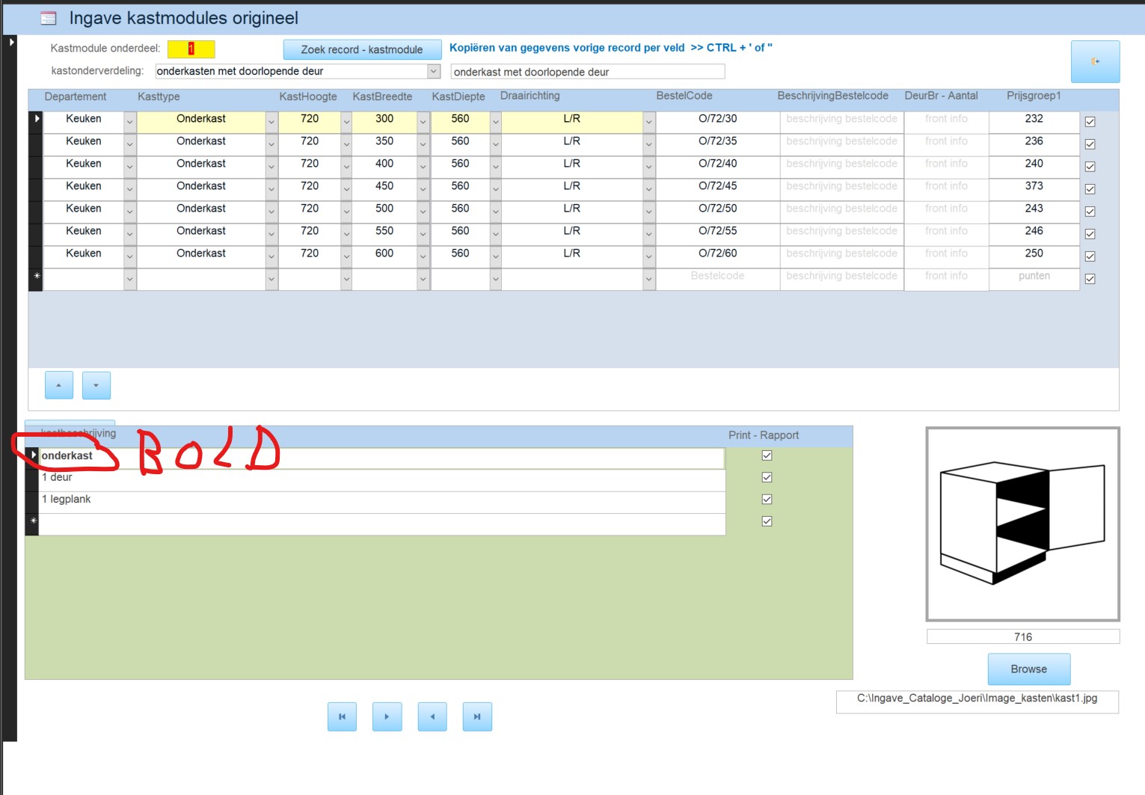The width and height of the screenshot is (1145, 795).
Task: Go to the last record navigation icon
Action: tap(477, 716)
